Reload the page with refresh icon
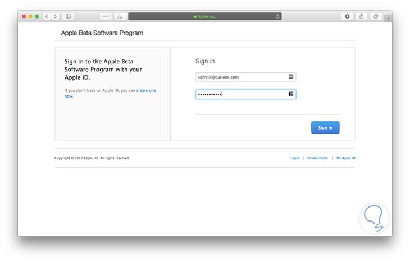Image resolution: width=410 pixels, height=262 pixels. tap(277, 16)
